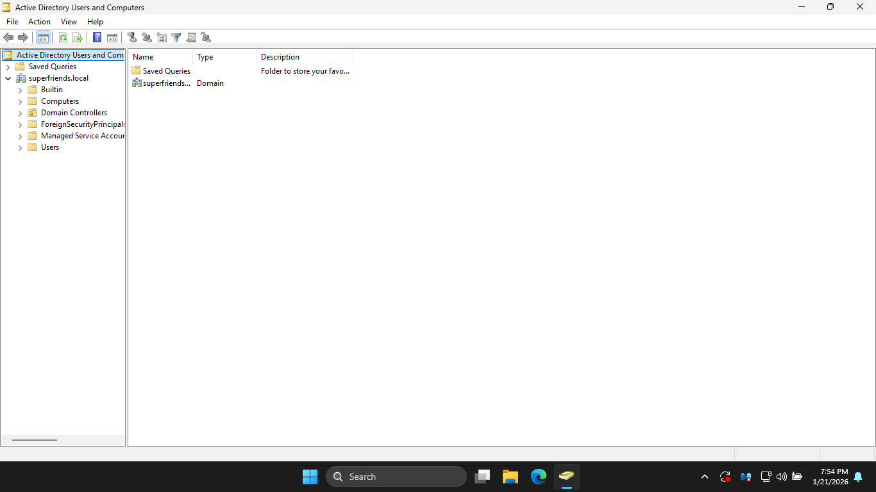The image size is (876, 492).
Task: Click the Filter funnel icon
Action: tap(176, 38)
